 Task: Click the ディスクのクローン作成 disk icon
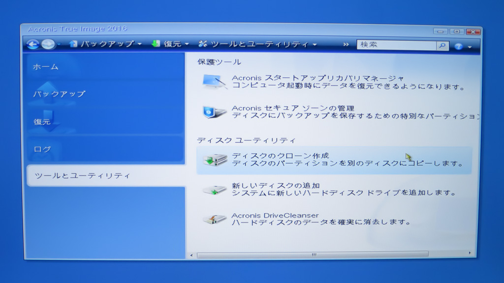click(x=215, y=160)
